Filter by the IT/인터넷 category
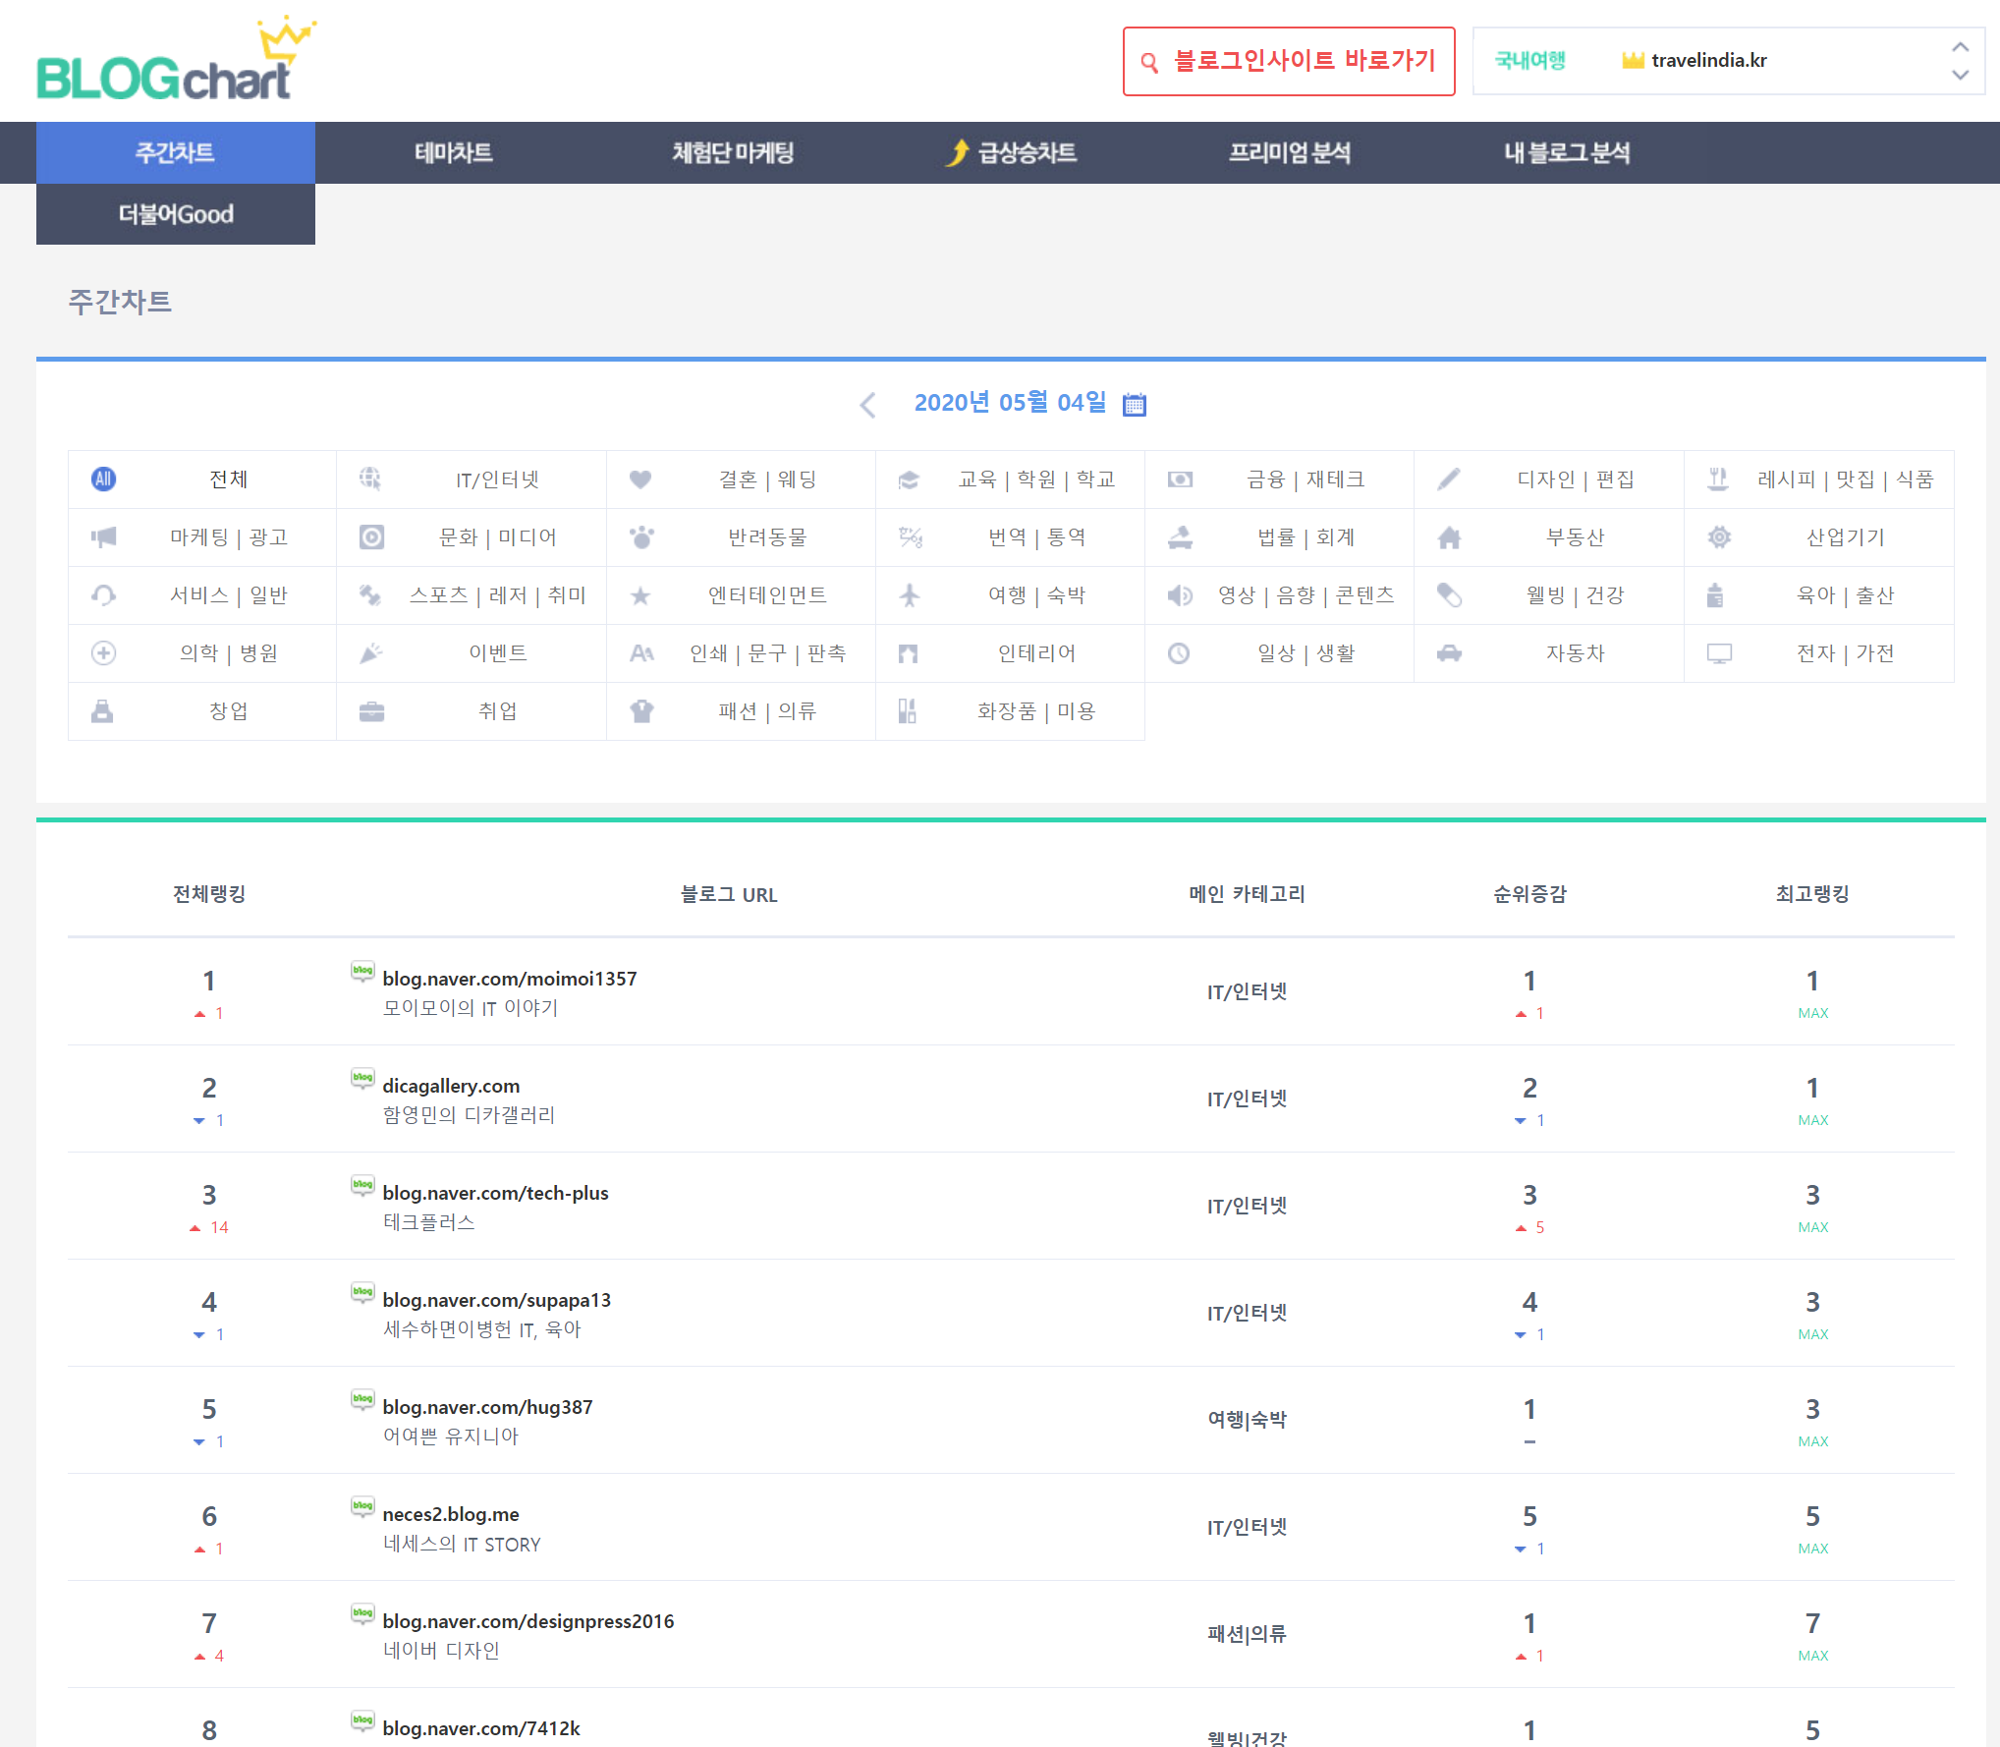The width and height of the screenshot is (2000, 1747). 497,479
